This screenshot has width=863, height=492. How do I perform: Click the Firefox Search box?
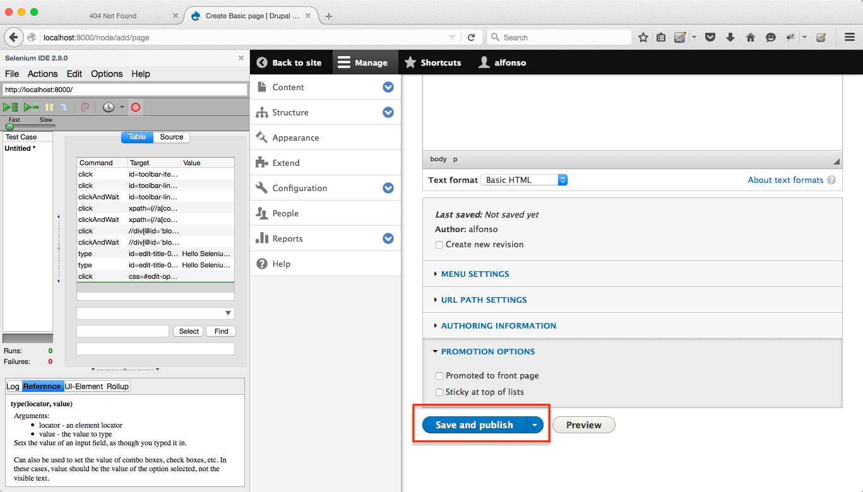click(559, 37)
